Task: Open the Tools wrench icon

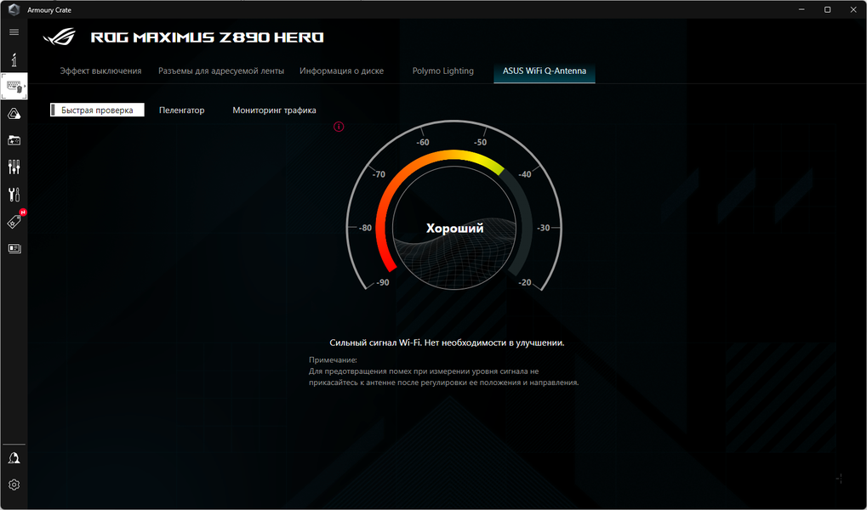Action: pos(14,195)
